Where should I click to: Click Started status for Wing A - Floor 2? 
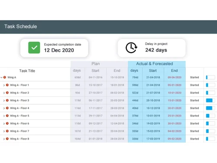(x=194, y=93)
